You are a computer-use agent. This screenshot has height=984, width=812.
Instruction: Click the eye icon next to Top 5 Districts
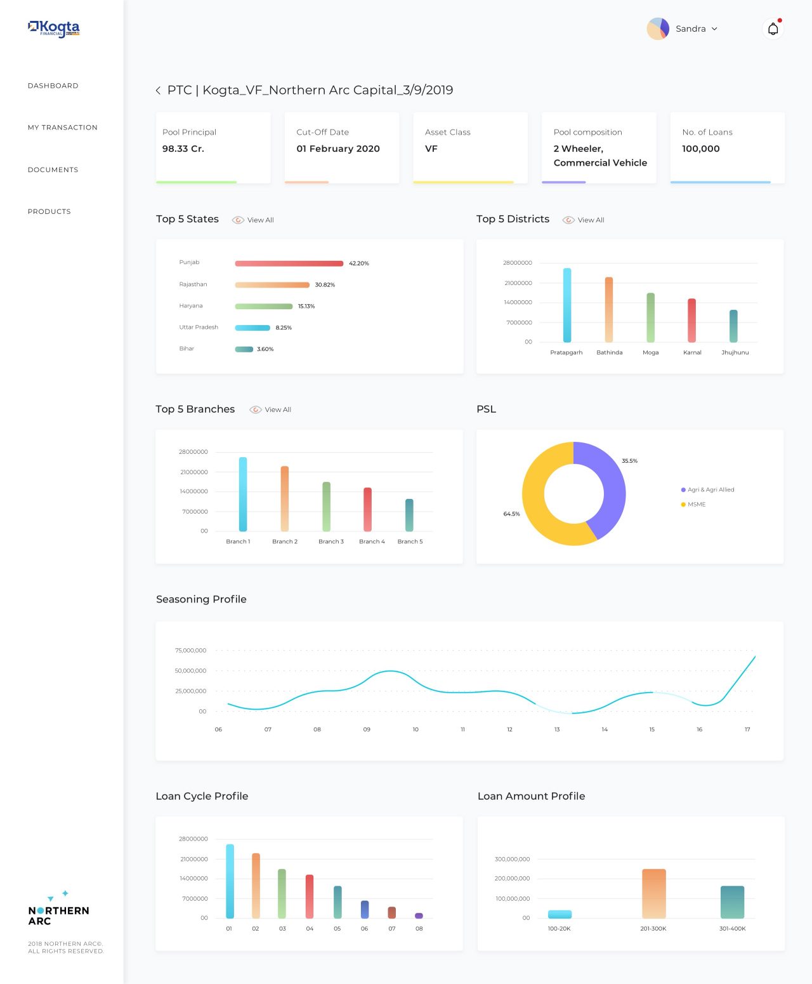pos(568,220)
